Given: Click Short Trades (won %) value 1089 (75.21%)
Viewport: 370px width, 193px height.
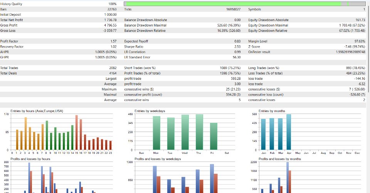Looking at the screenshot, I should tap(230, 68).
